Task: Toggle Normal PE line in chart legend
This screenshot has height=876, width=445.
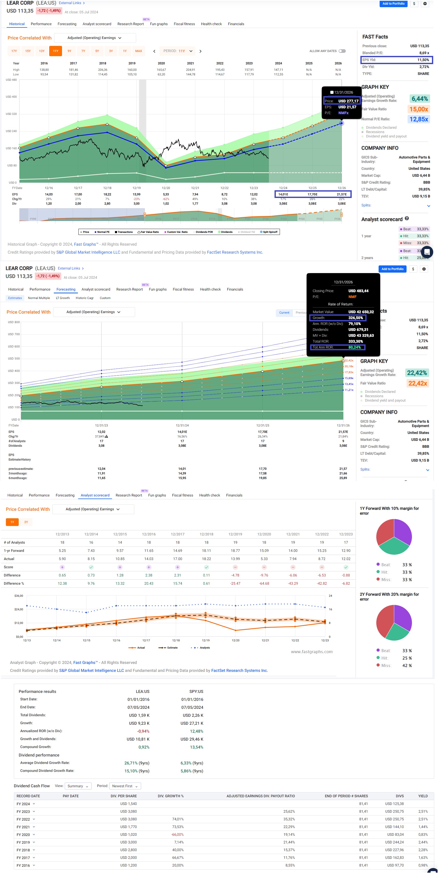Action: [x=102, y=232]
